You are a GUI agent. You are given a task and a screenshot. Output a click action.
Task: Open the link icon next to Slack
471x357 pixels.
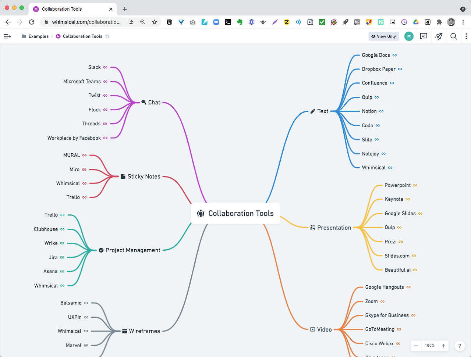(x=105, y=67)
